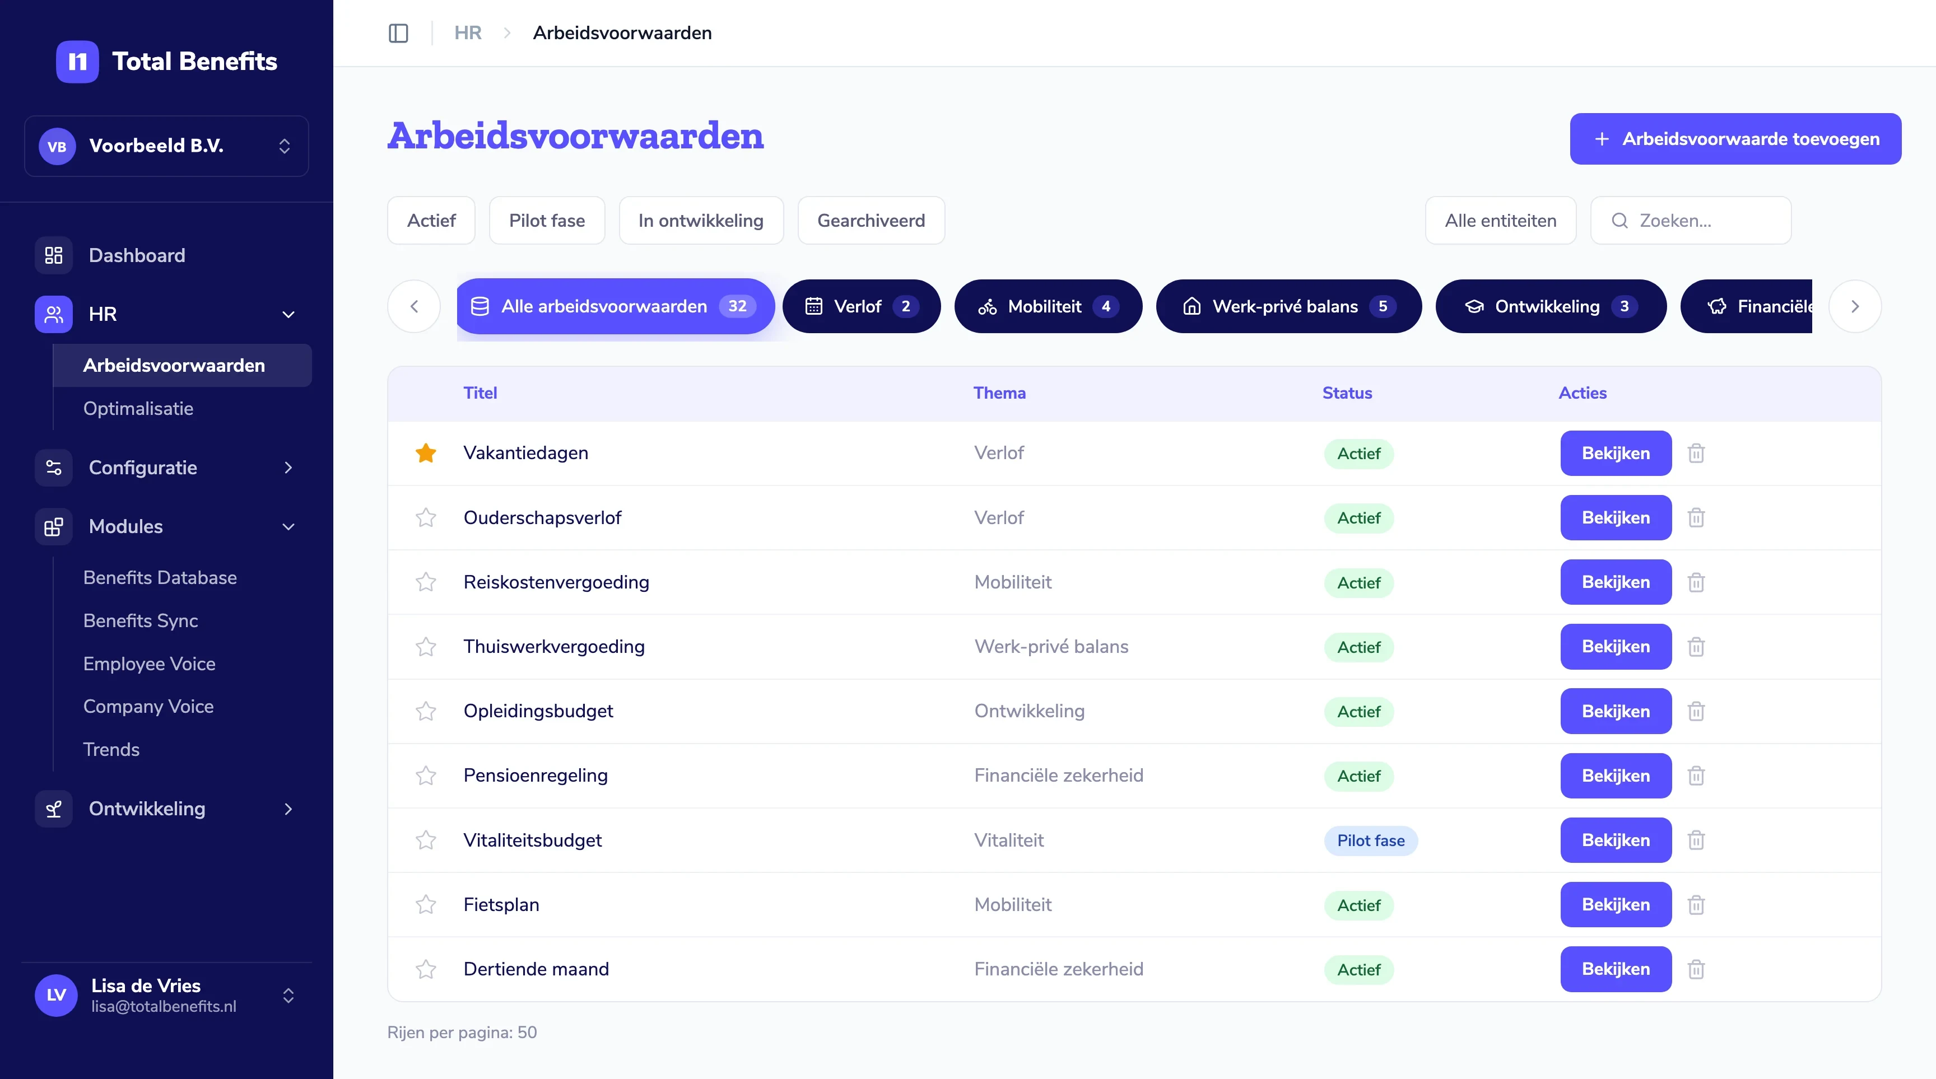Delete Dertiende maand using its trash icon
The image size is (1936, 1079).
[x=1696, y=969]
